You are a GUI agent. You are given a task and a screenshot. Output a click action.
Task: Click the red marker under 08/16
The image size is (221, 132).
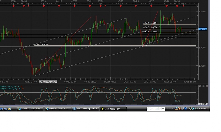pyautogui.click(x=24, y=6)
